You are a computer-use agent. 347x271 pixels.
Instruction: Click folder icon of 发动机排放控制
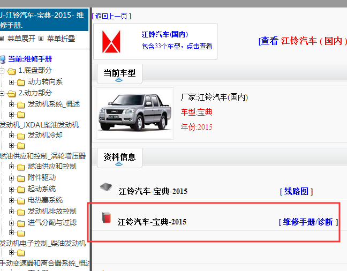tap(21, 212)
